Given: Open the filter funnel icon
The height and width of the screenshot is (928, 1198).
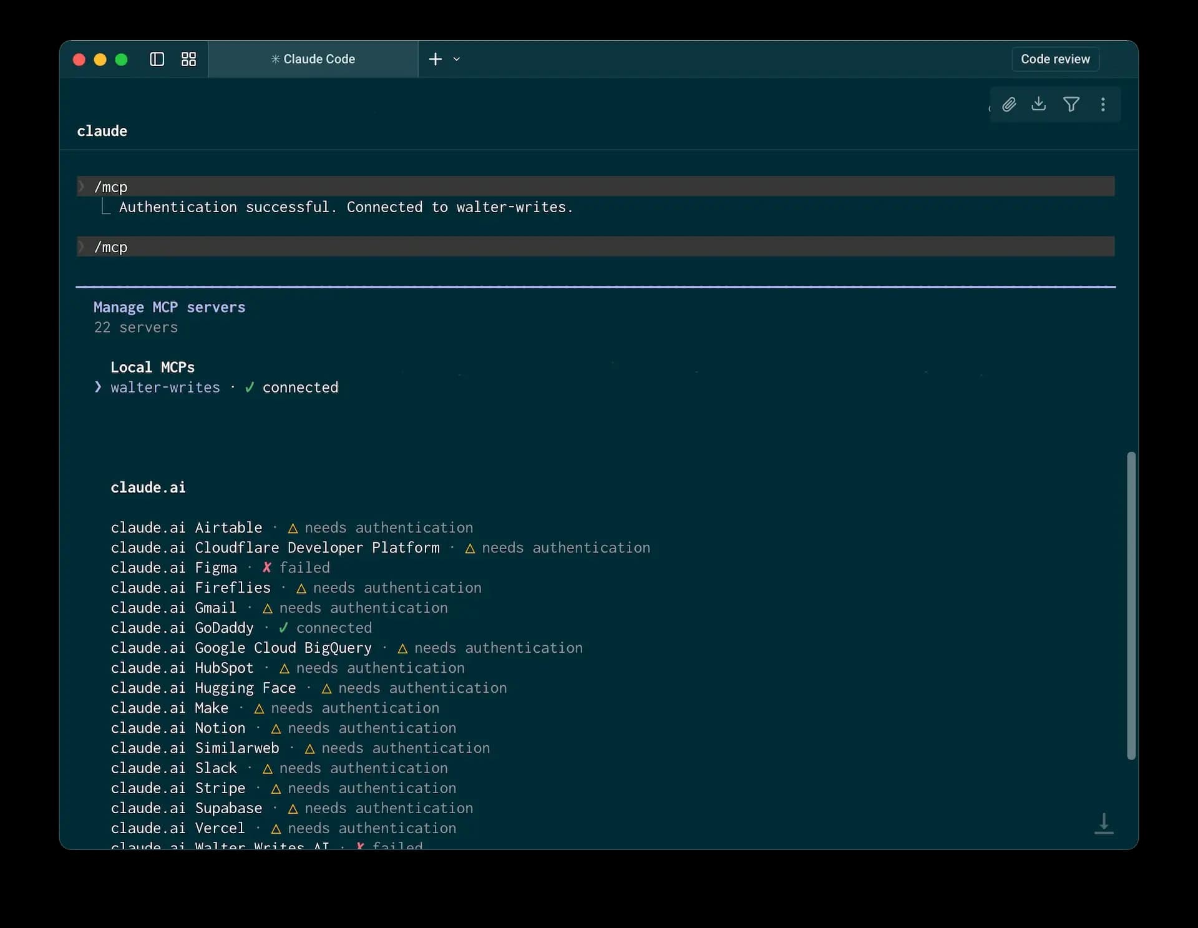Looking at the screenshot, I should [x=1071, y=104].
